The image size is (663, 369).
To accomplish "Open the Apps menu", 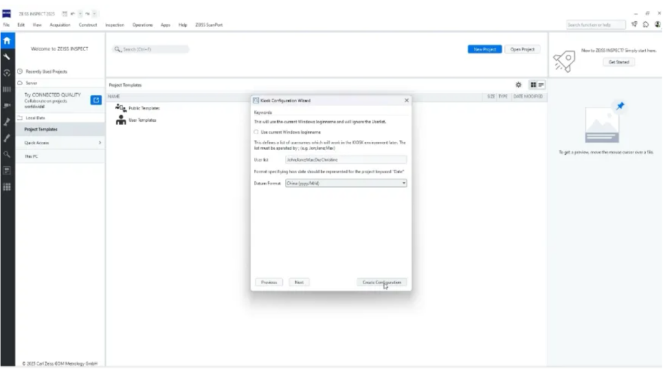I will tap(165, 25).
